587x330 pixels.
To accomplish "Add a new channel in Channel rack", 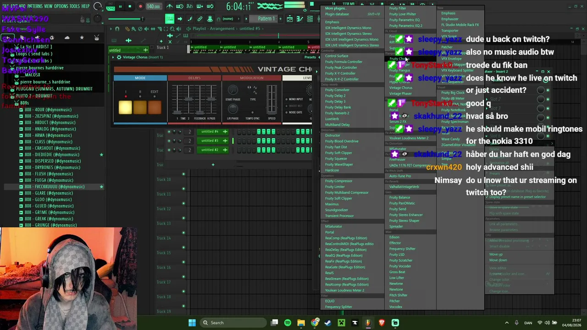I will click(x=213, y=165).
